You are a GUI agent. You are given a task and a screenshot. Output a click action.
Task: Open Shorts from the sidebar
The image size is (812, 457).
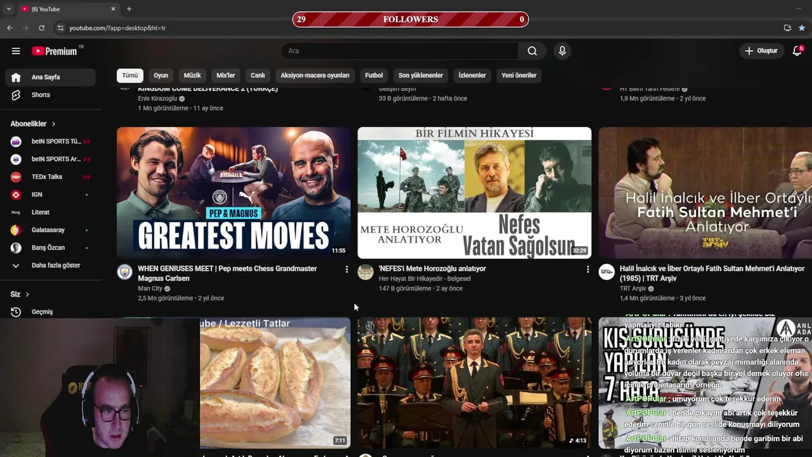pyautogui.click(x=51, y=95)
